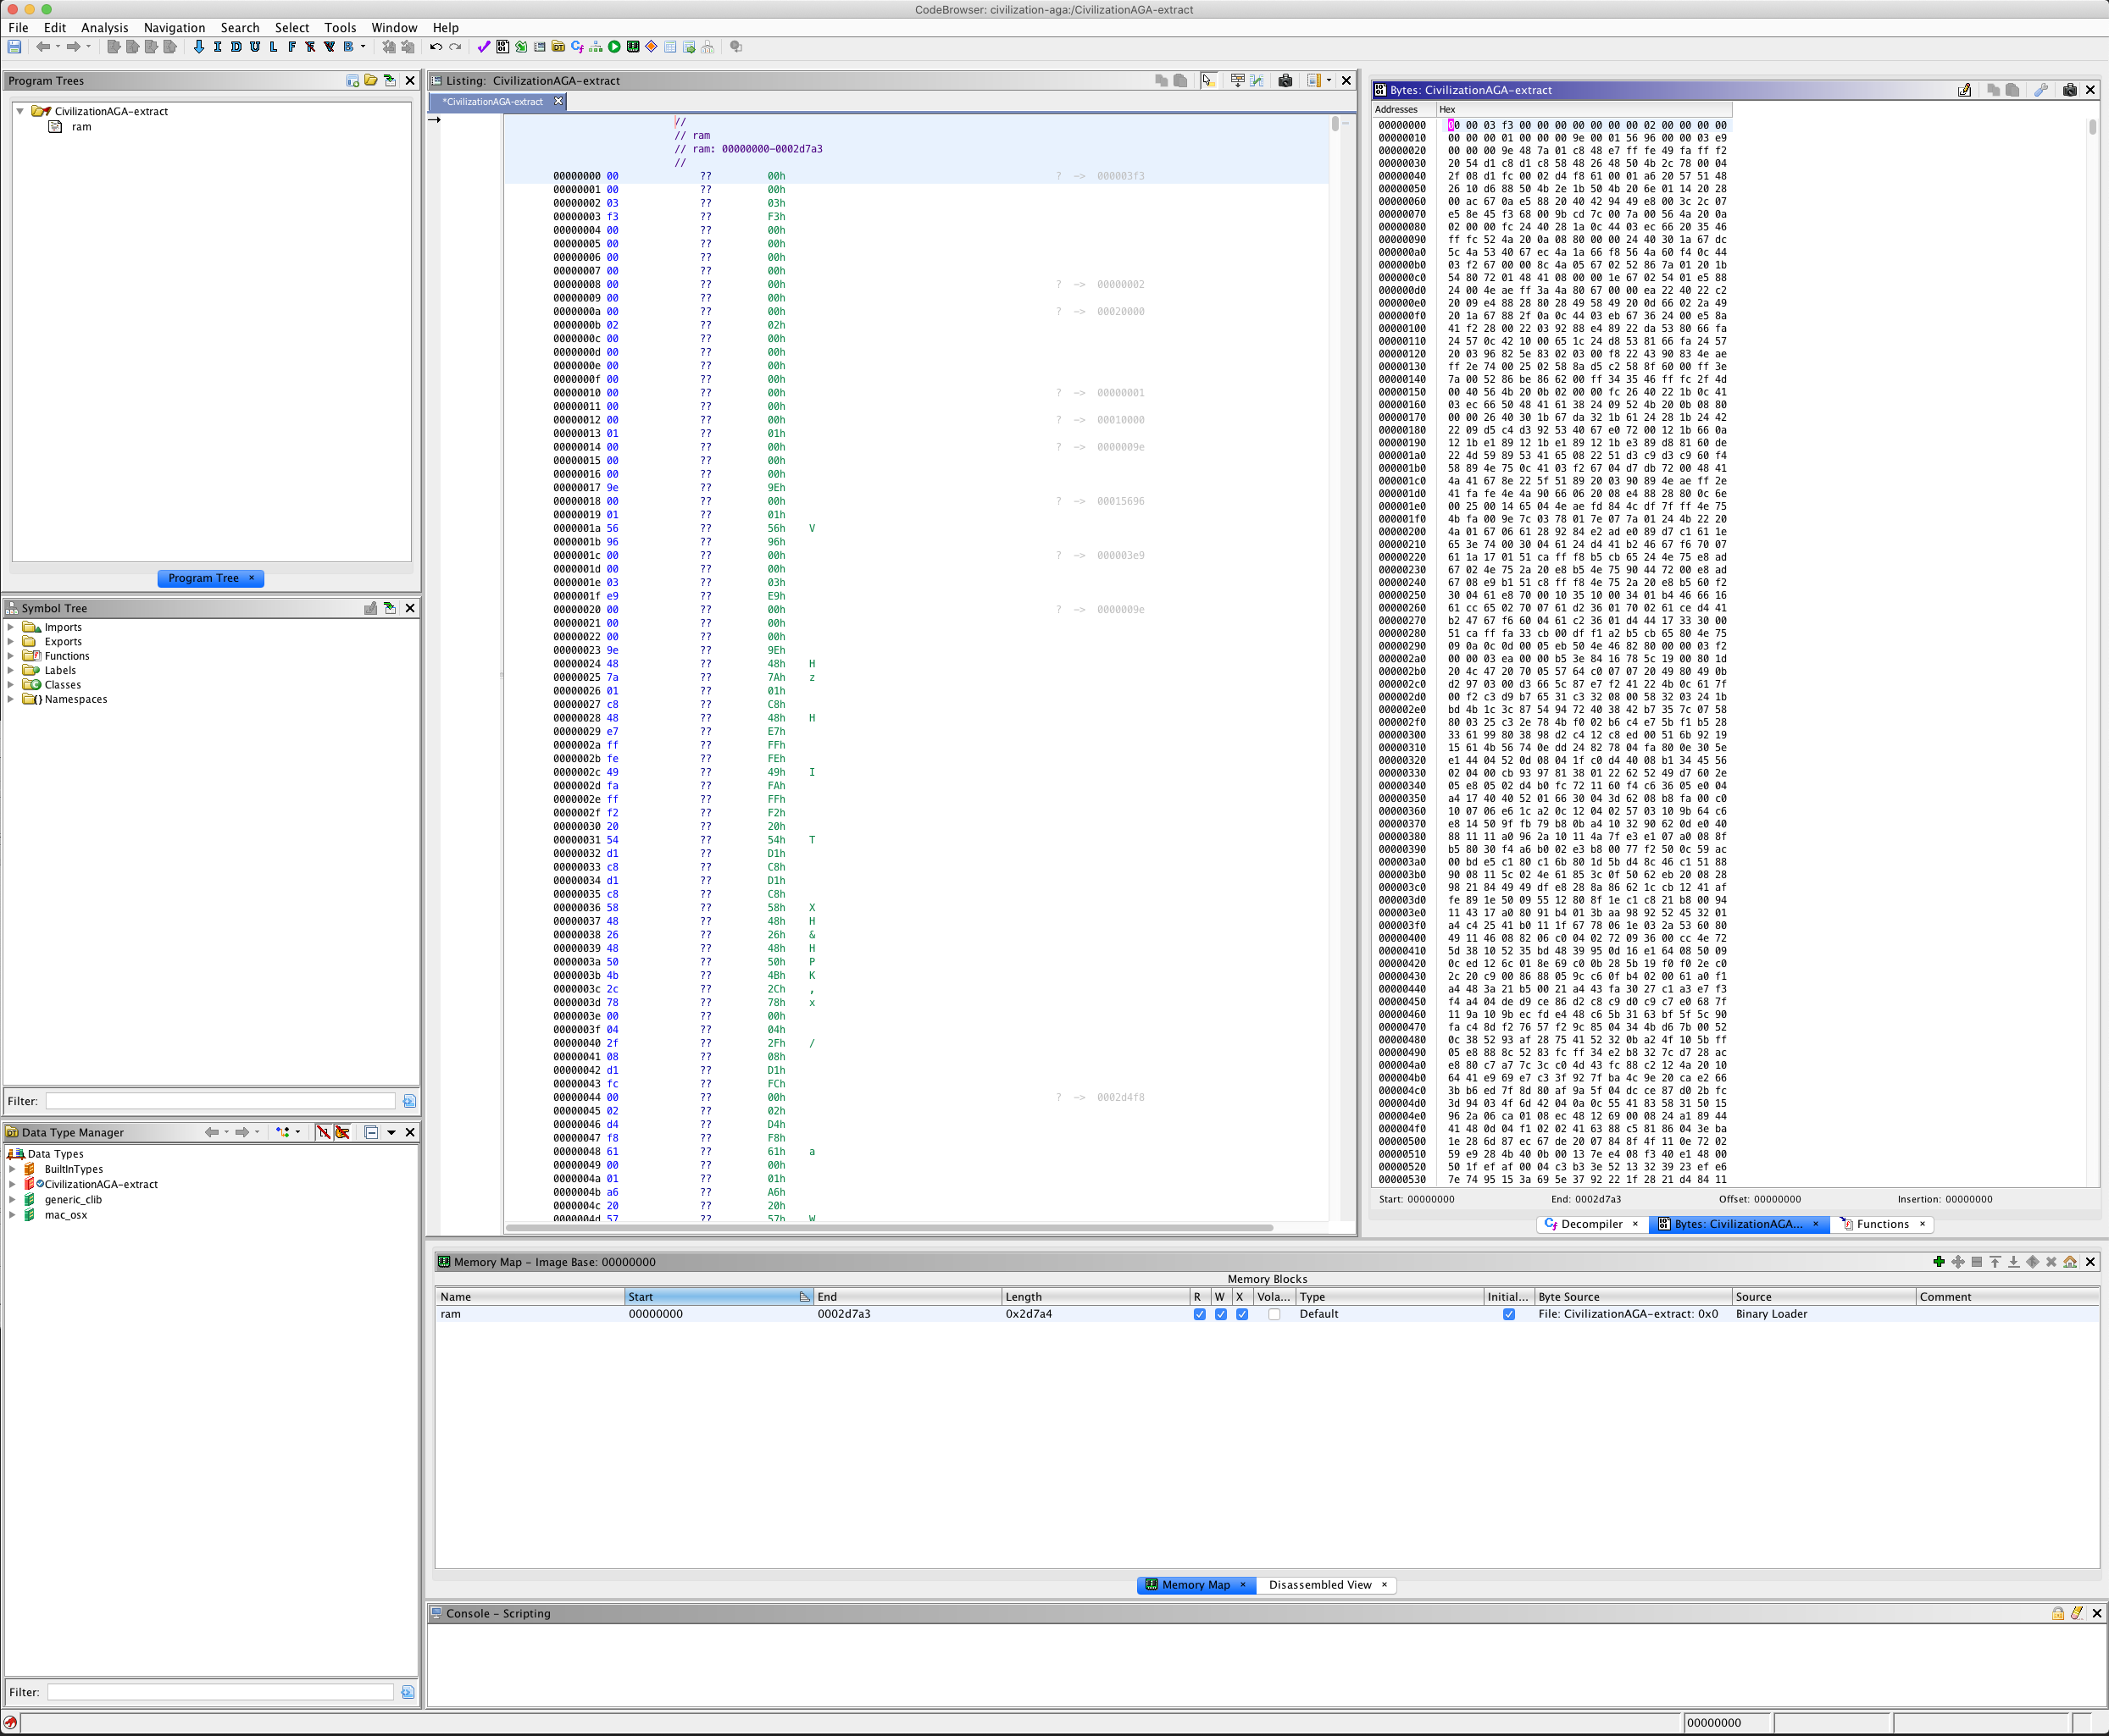This screenshot has height=1736, width=2109.
Task: Click the orange diamond toolbar icon
Action: click(x=652, y=47)
